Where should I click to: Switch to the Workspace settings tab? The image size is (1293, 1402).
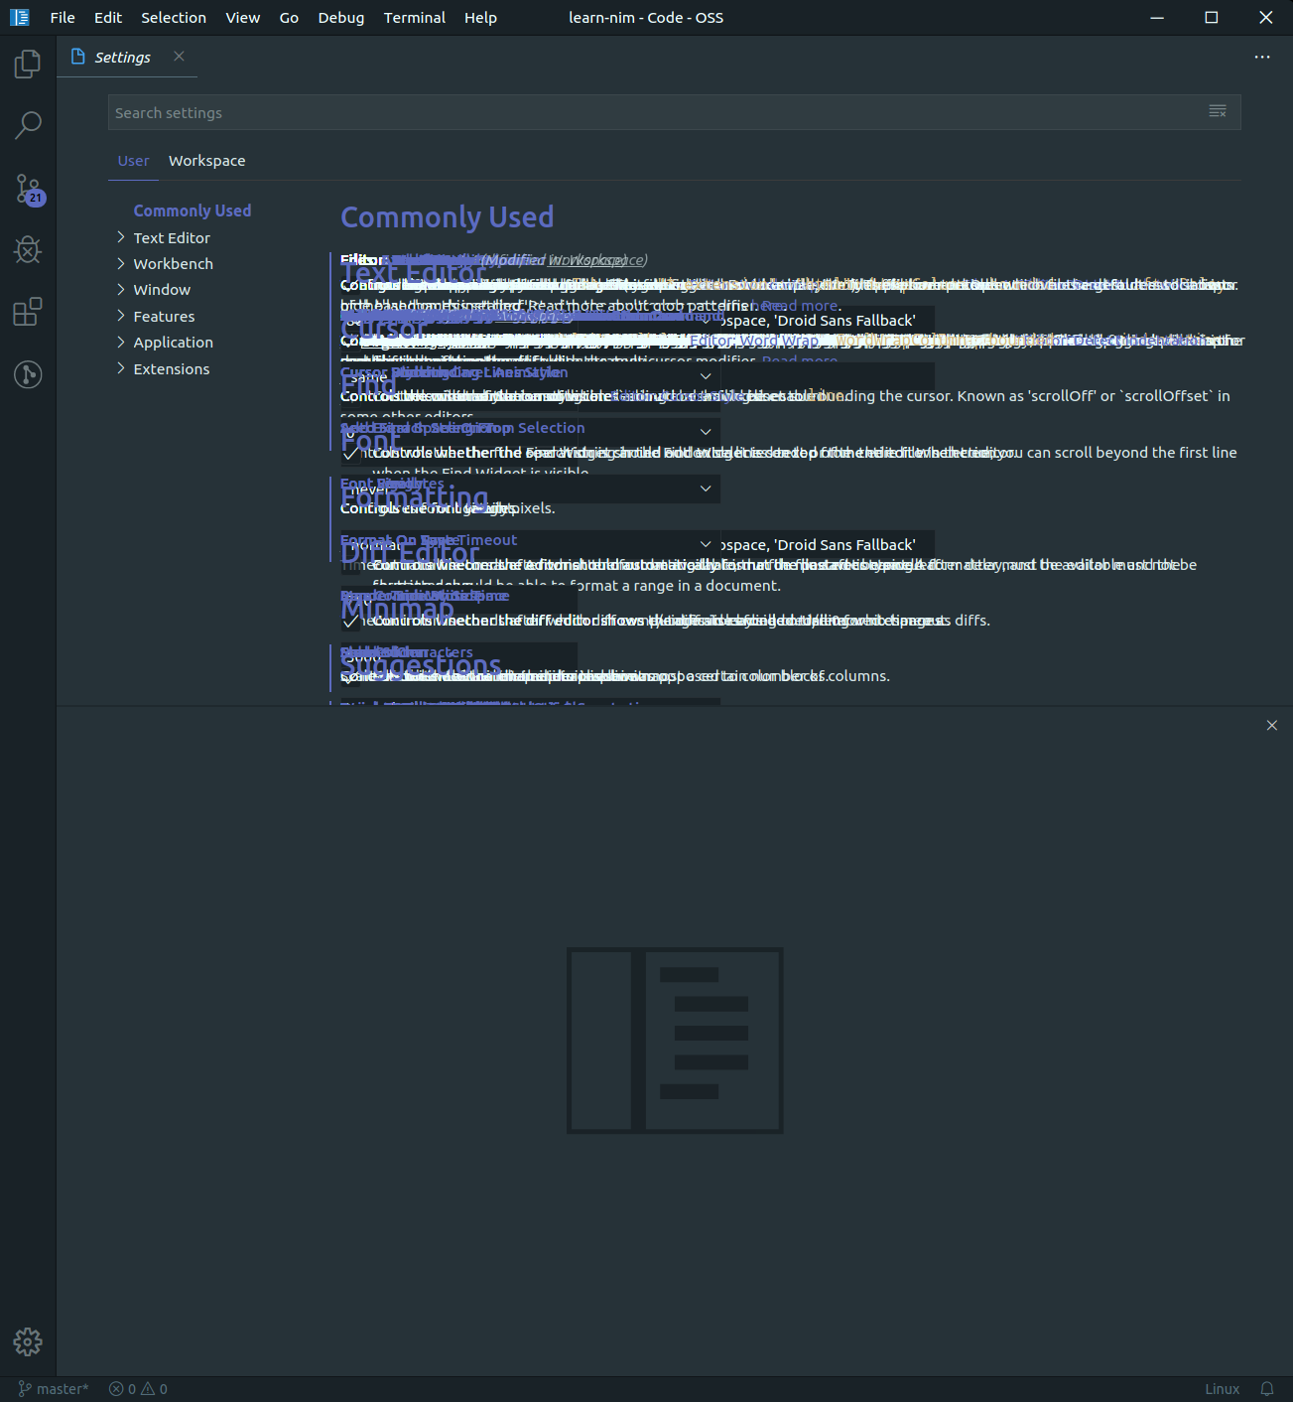click(206, 160)
